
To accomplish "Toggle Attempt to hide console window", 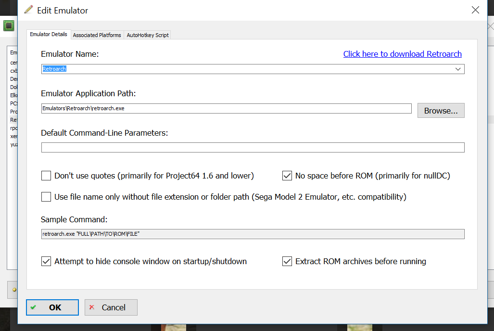I will click(x=46, y=261).
